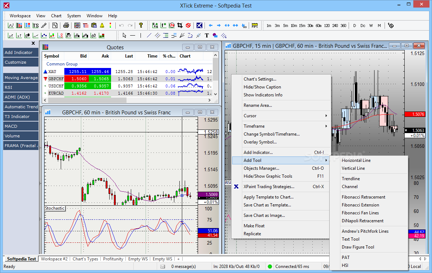The image size is (432, 273).
Task: Click the envelope messages icon in status bar
Action: pos(163,267)
